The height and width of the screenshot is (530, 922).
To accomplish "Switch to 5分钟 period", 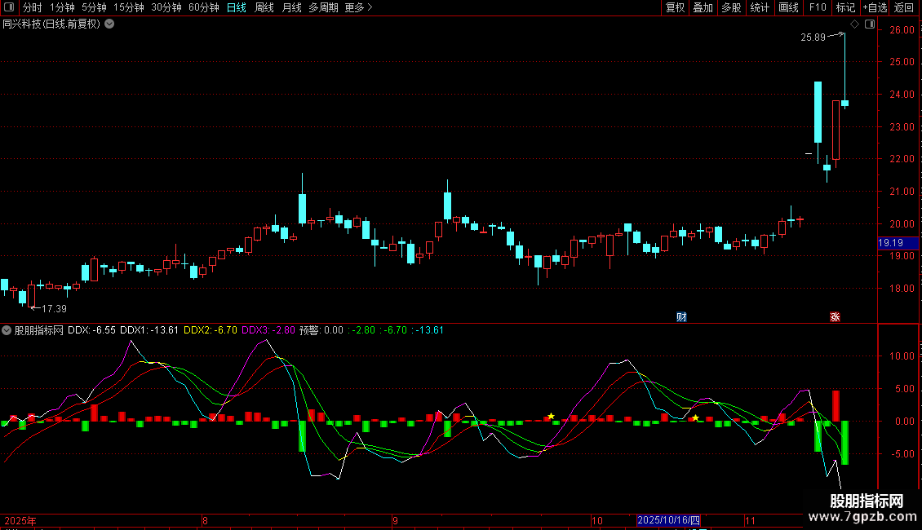I will coord(94,7).
